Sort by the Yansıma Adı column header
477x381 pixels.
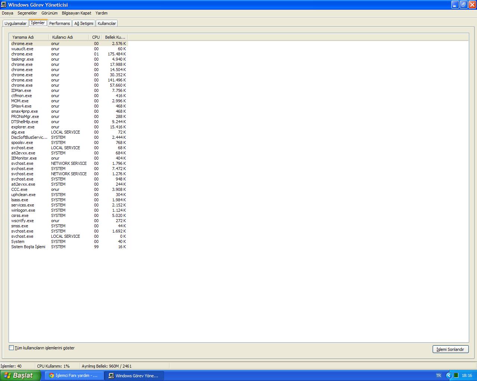click(x=29, y=37)
